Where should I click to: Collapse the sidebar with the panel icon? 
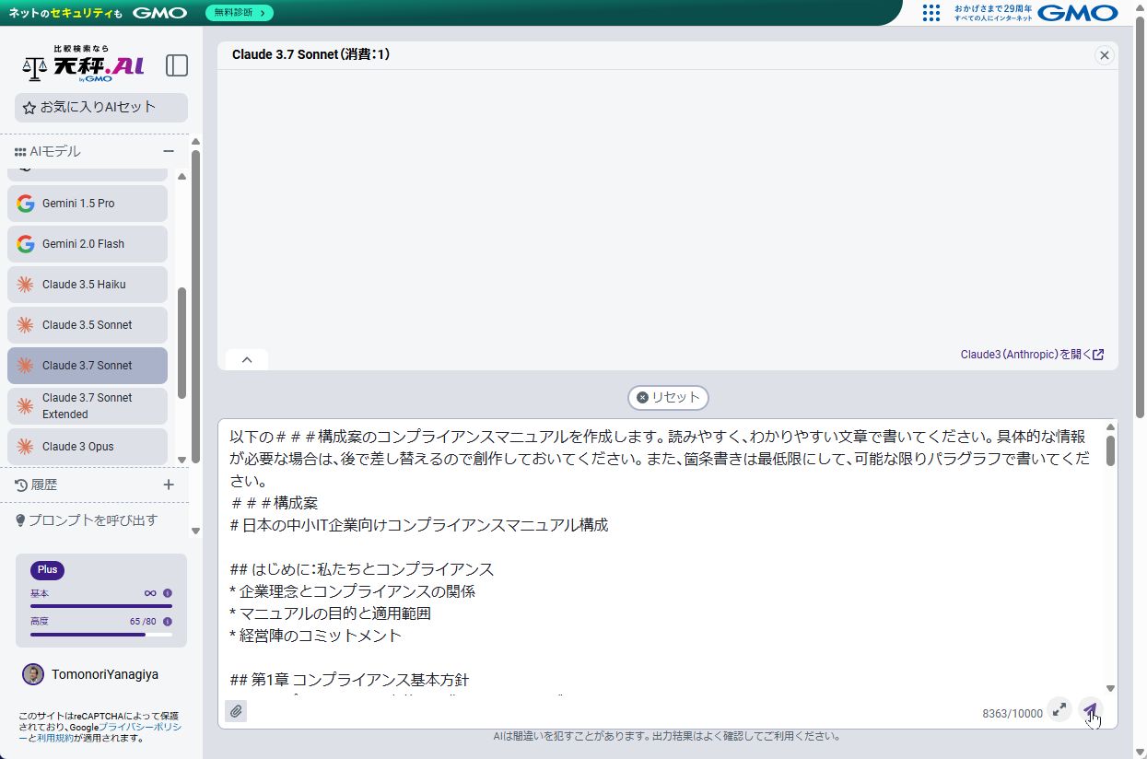click(x=177, y=65)
